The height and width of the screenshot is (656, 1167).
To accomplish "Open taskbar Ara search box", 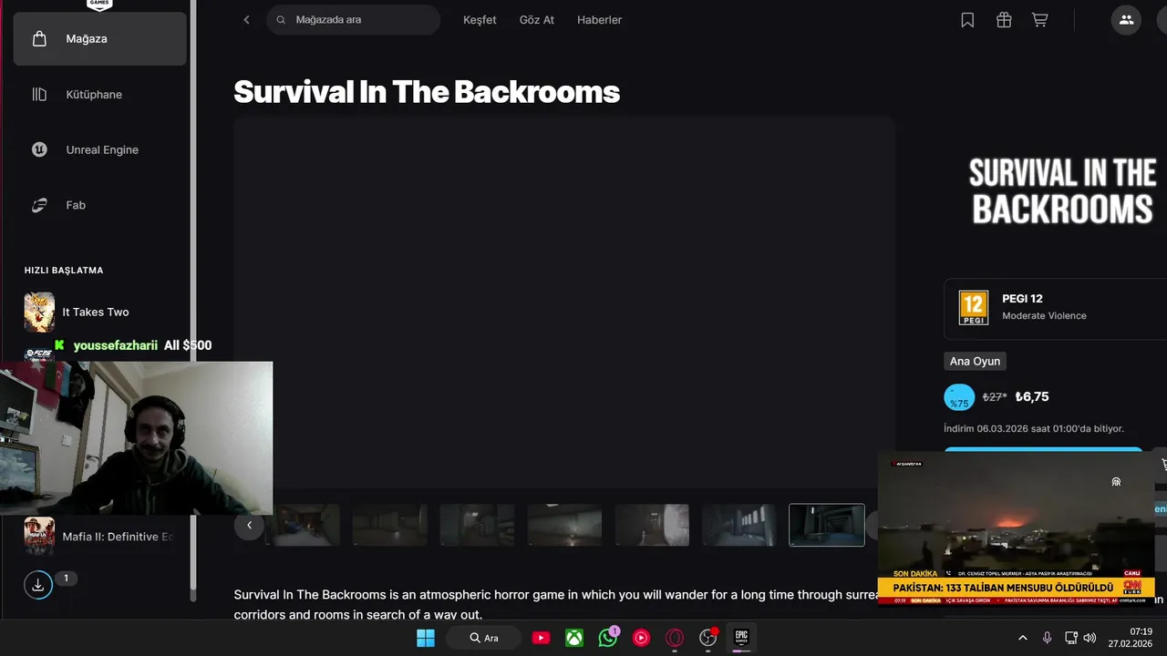I will click(x=483, y=638).
